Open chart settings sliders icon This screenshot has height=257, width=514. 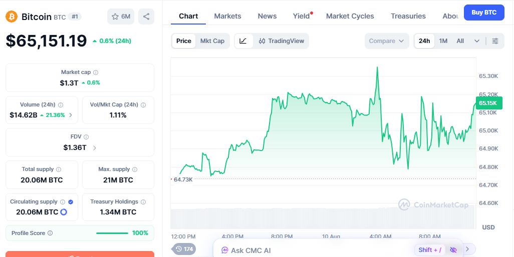tap(495, 41)
